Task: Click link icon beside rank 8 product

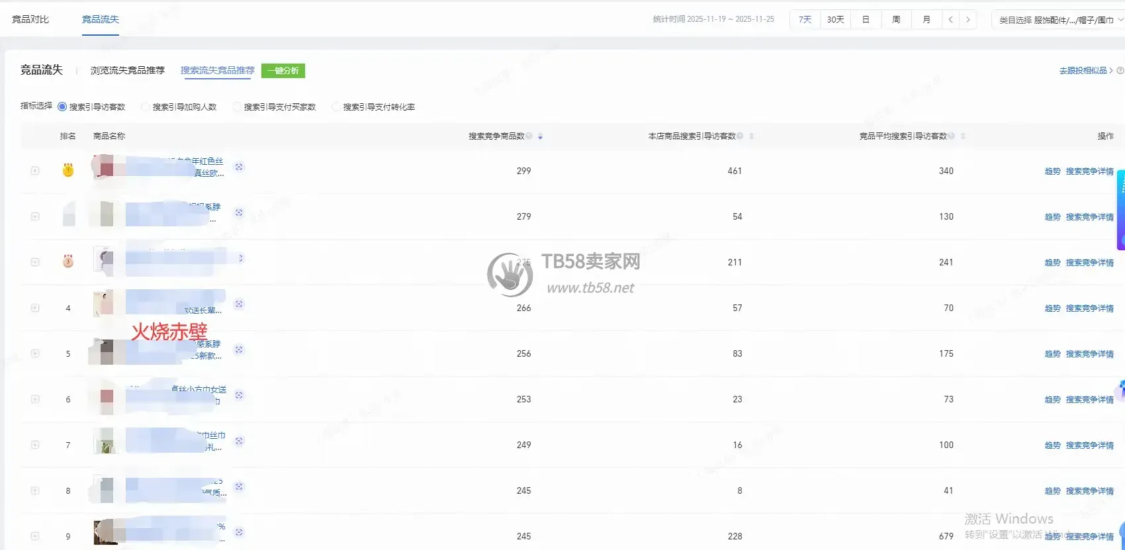Action: point(239,486)
